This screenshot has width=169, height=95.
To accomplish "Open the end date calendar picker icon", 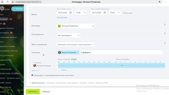I will click(x=105, y=13).
